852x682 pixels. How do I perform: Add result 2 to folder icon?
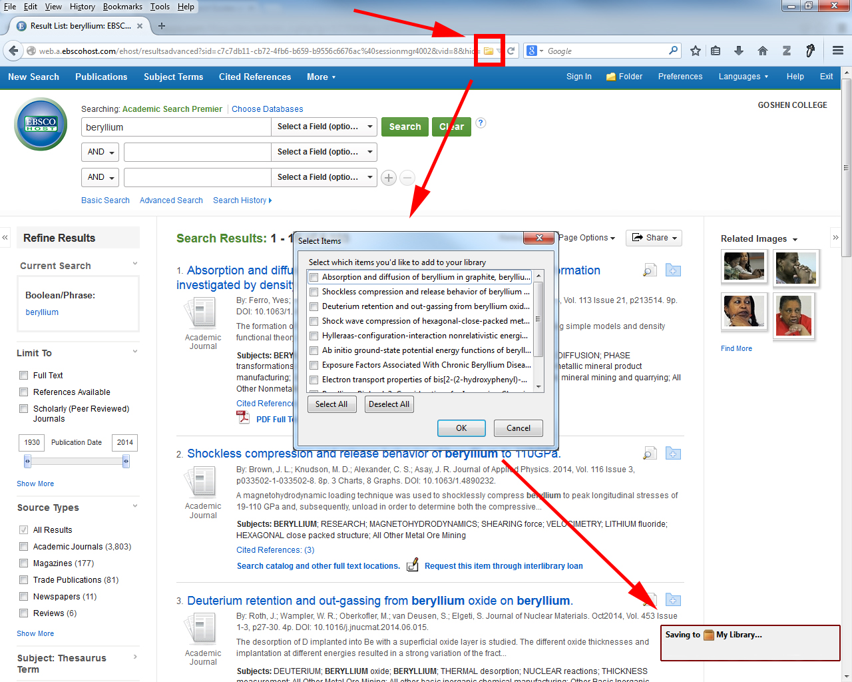[x=673, y=454]
